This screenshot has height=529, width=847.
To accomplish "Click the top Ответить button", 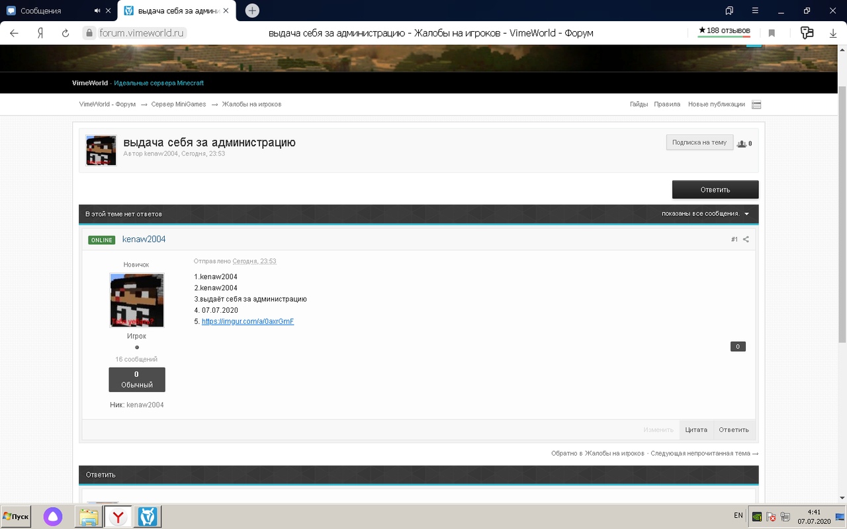I will coord(715,190).
